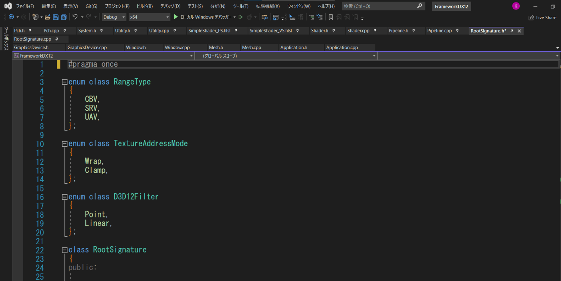
Task: Toggle the pin on the Shader.cpp tab
Action: coord(375,31)
